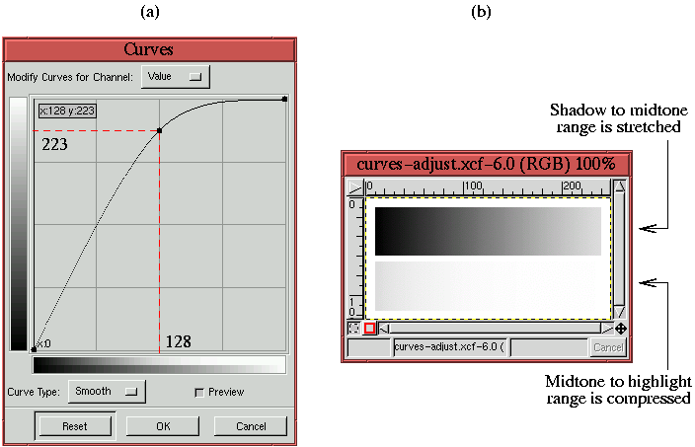The height and width of the screenshot is (447, 695).
Task: Click the horizontal scrollbar left arrow
Action: 385,328
